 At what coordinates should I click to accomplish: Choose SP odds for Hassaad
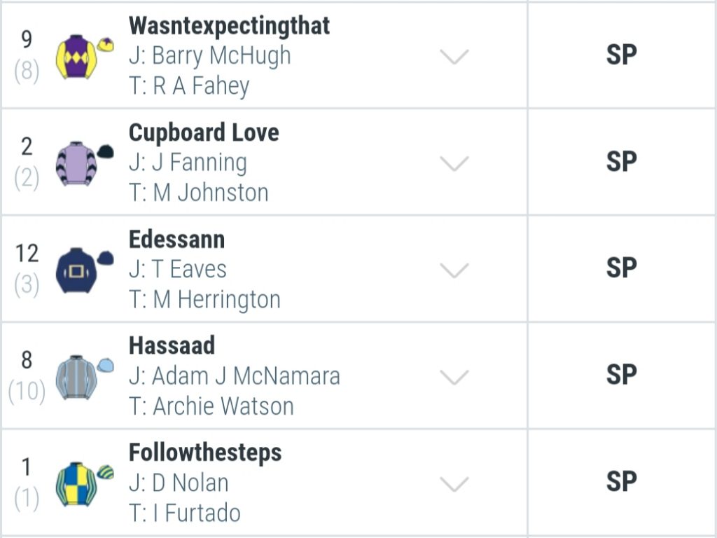coord(622,375)
